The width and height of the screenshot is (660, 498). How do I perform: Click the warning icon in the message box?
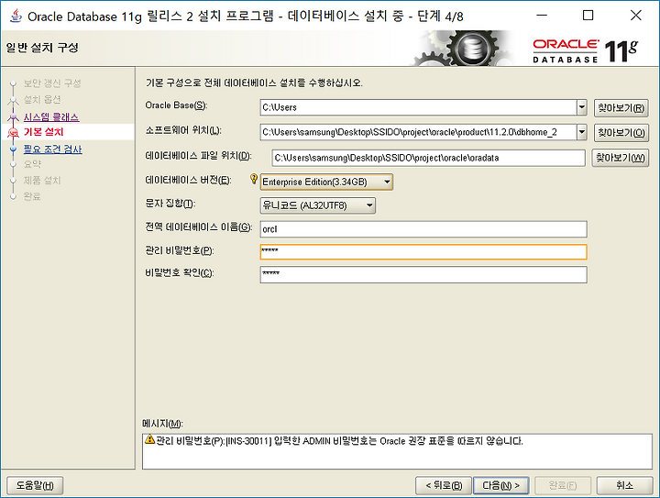tap(149, 439)
